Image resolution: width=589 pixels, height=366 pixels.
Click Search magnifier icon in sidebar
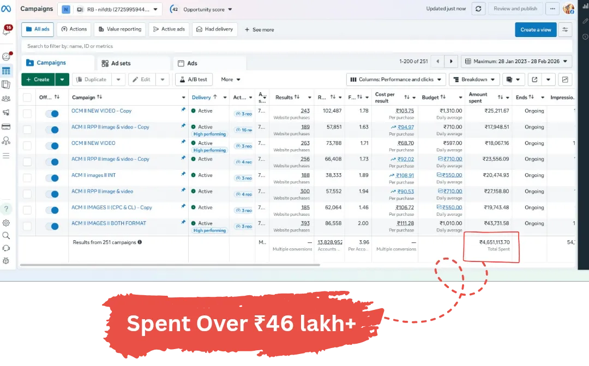click(6, 235)
